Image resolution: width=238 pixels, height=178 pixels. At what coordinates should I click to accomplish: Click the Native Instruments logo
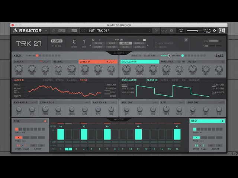point(222,30)
